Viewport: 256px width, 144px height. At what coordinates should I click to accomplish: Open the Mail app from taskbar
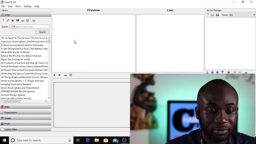(115, 140)
